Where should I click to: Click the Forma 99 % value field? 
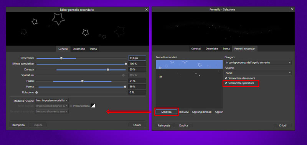pyautogui.click(x=137, y=87)
